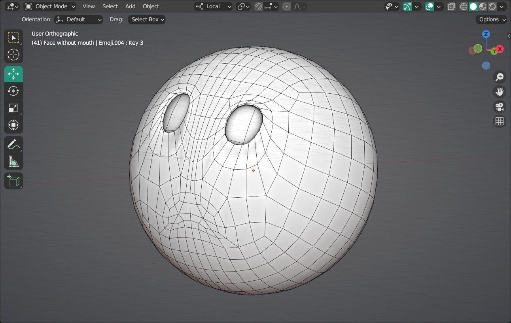This screenshot has height=323, width=511.
Task: Click the Zoom viewport magnifier icon
Action: [500, 77]
